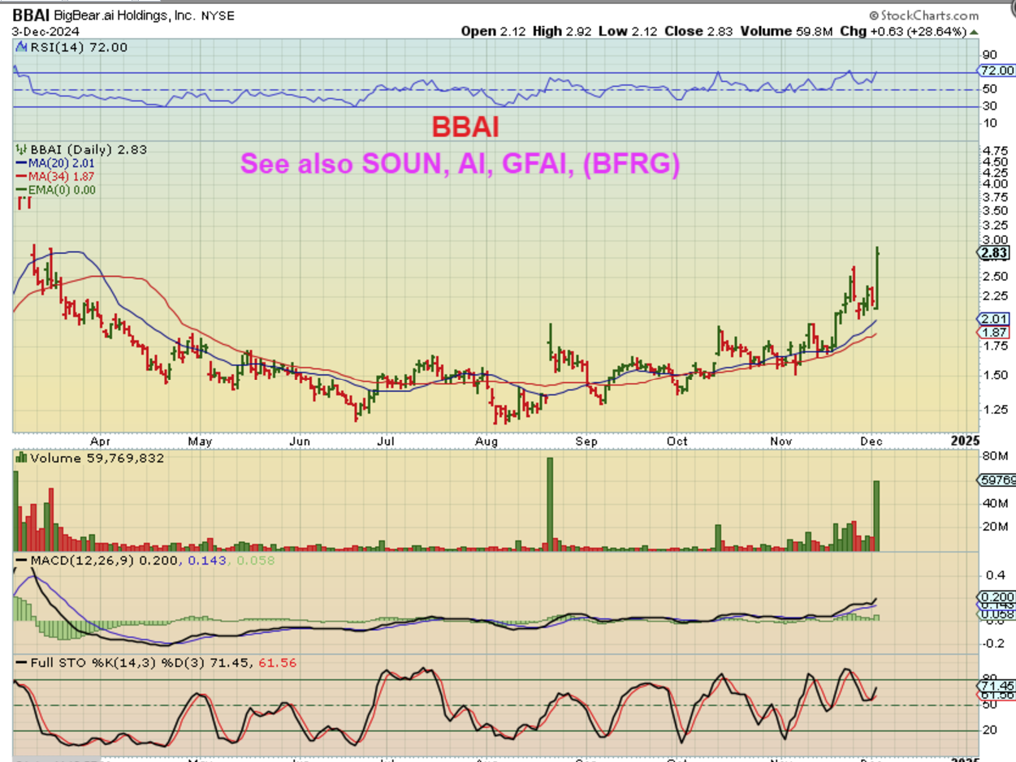Click the 4.75 price axis label

click(x=995, y=151)
